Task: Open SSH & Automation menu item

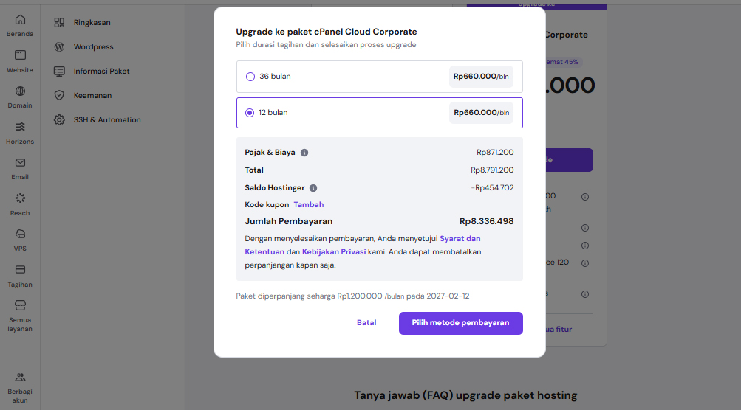Action: tap(106, 119)
